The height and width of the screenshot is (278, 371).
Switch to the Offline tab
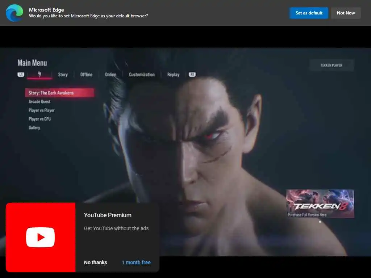click(86, 75)
